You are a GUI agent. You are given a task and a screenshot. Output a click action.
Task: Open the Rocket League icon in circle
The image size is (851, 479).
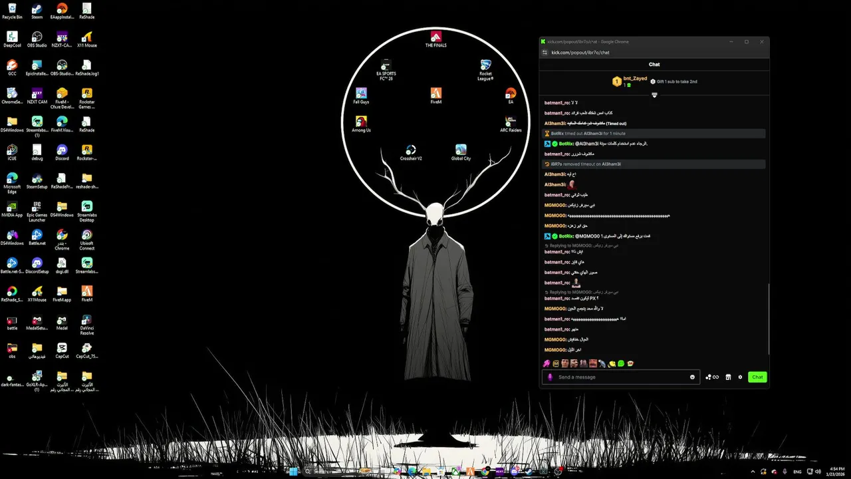485,70
